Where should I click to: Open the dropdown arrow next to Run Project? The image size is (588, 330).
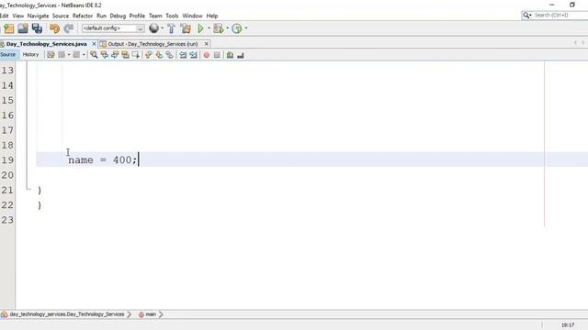tap(209, 28)
